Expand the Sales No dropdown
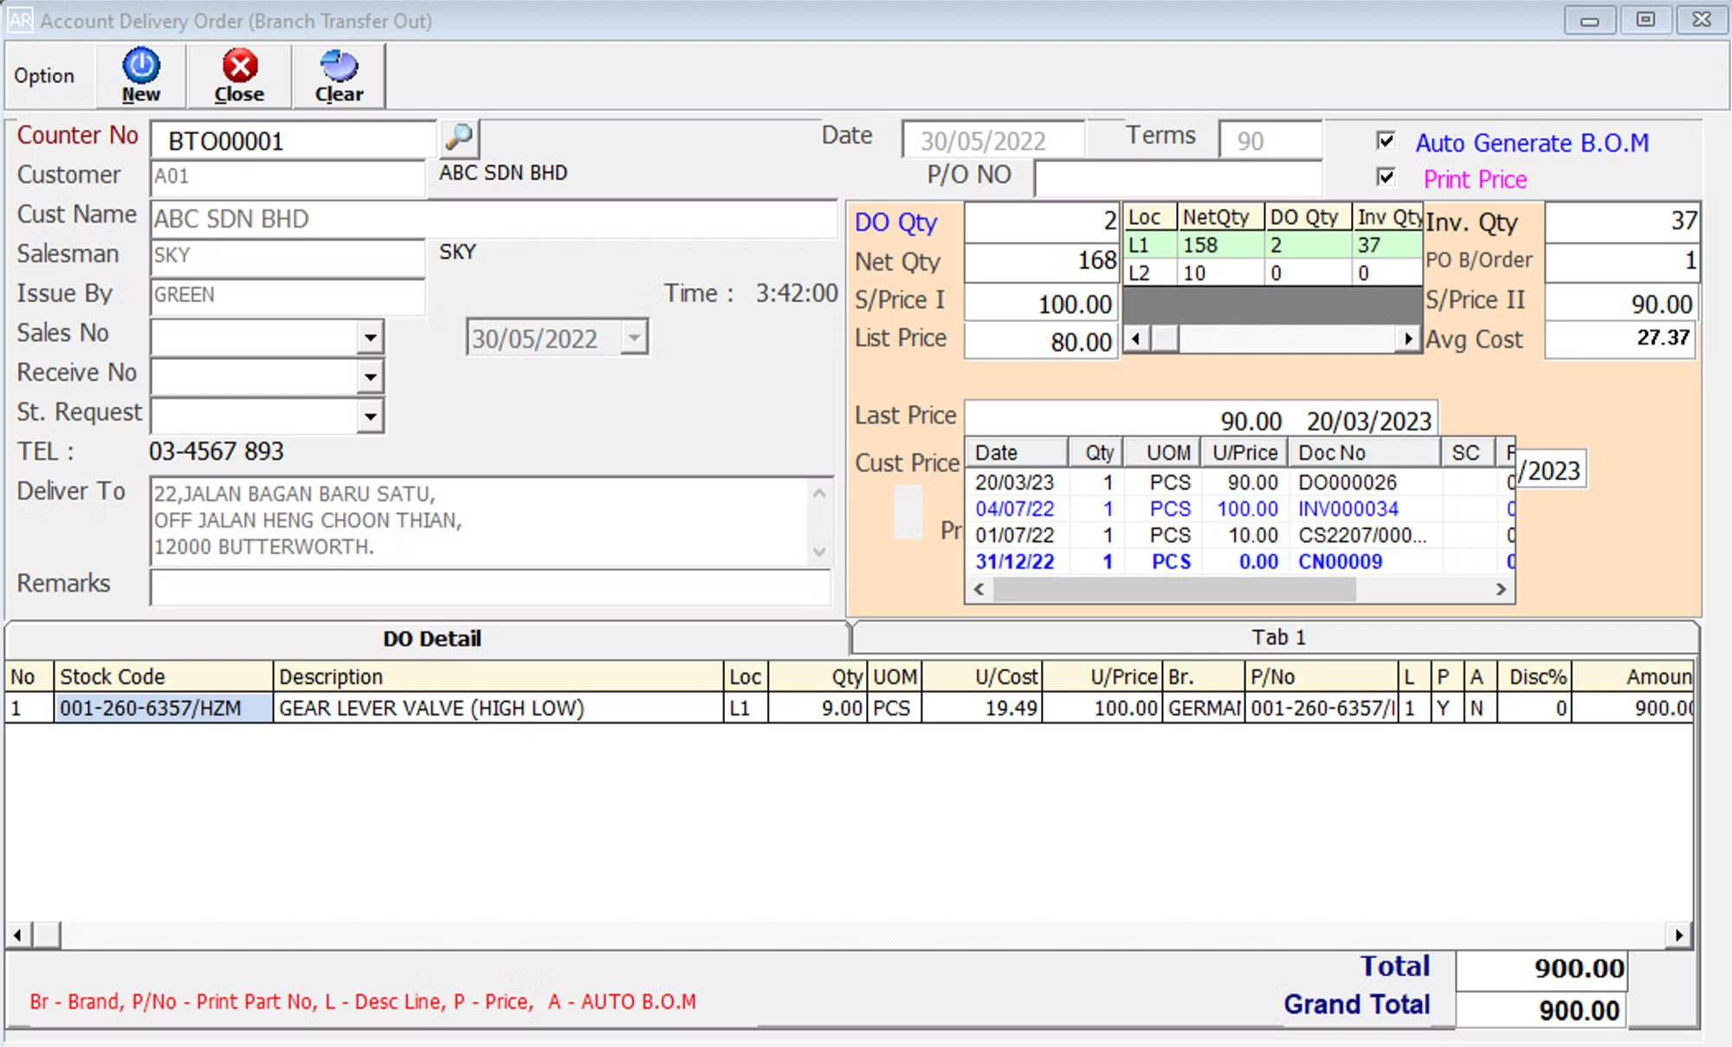 click(370, 337)
